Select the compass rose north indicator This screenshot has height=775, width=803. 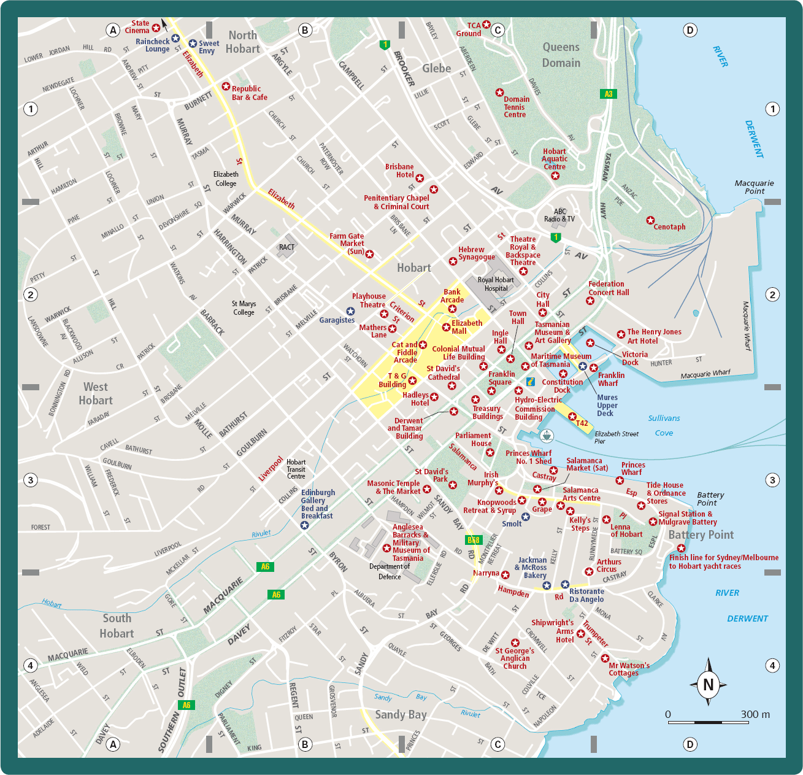(x=709, y=684)
